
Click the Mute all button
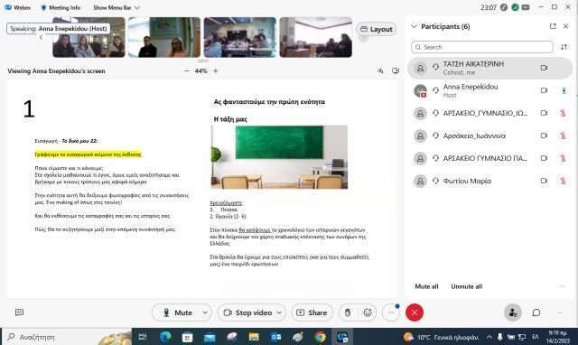click(426, 286)
